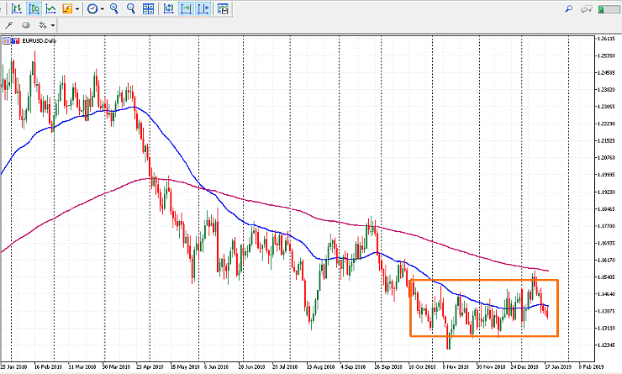The image size is (622, 374).
Task: Click the first icon left of the two highlighted scroll buttons
Action: [x=169, y=9]
